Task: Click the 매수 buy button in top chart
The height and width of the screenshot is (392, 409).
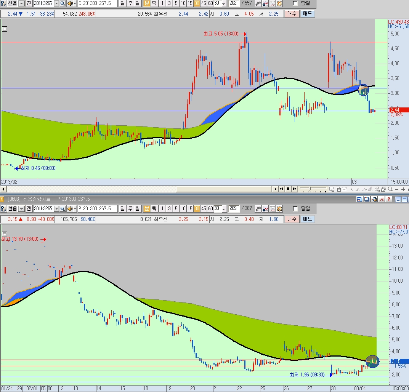Action: pos(292,14)
